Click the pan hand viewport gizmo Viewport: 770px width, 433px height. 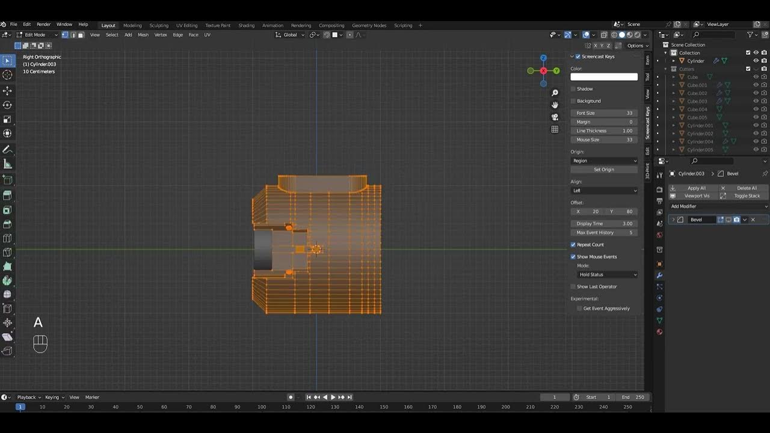(x=555, y=105)
